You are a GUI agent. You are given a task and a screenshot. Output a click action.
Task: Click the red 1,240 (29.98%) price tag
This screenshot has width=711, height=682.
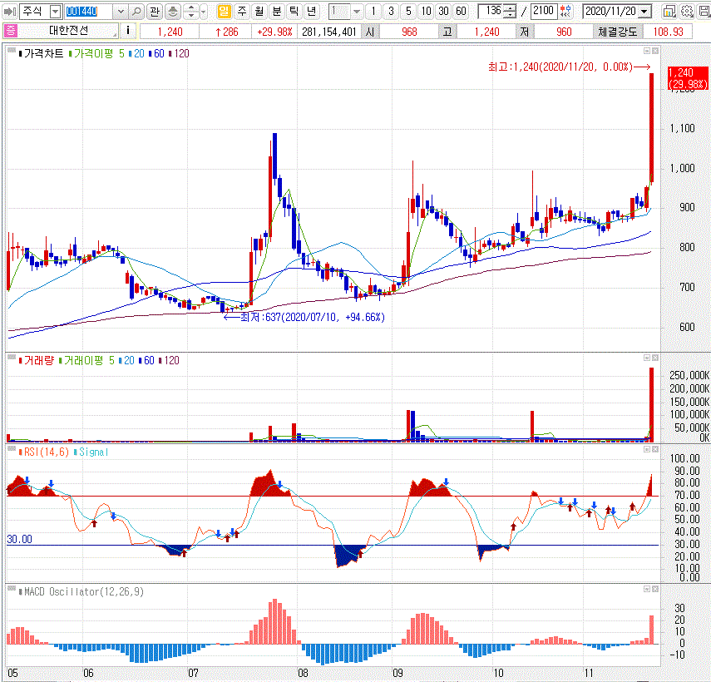[688, 78]
